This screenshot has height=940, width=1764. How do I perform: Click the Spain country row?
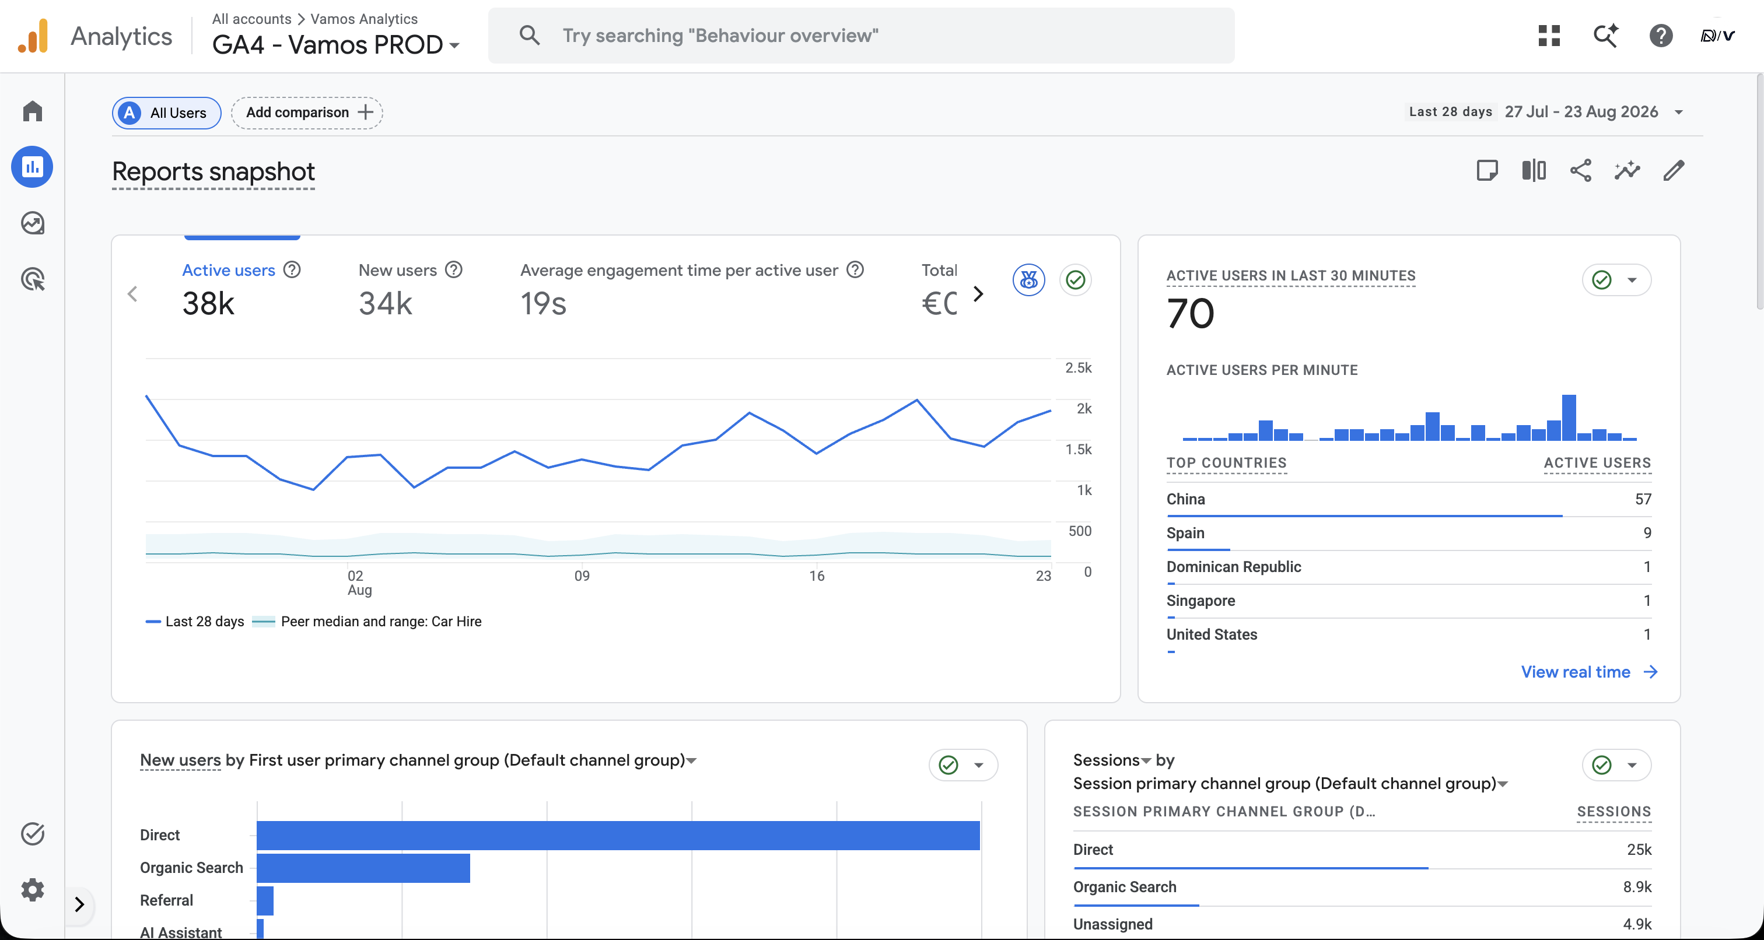(x=1409, y=532)
